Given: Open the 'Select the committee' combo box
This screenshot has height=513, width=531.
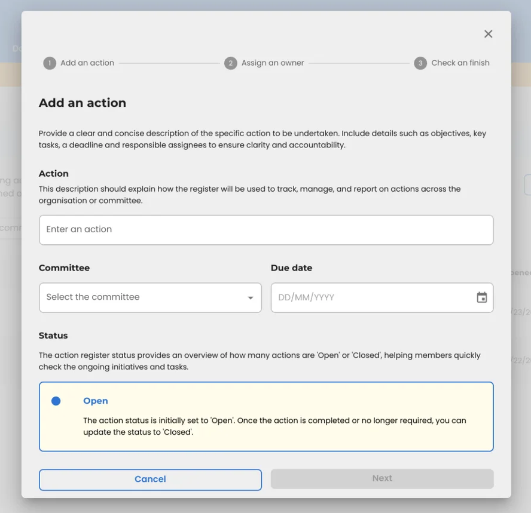Looking at the screenshot, I should 144,297.
